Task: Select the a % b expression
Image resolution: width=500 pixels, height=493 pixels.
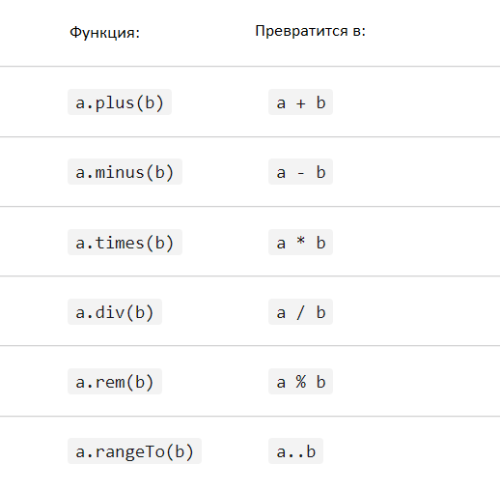Action: coord(300,382)
